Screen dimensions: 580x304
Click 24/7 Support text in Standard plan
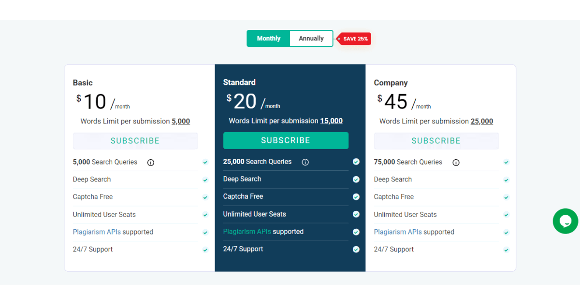[x=243, y=249]
